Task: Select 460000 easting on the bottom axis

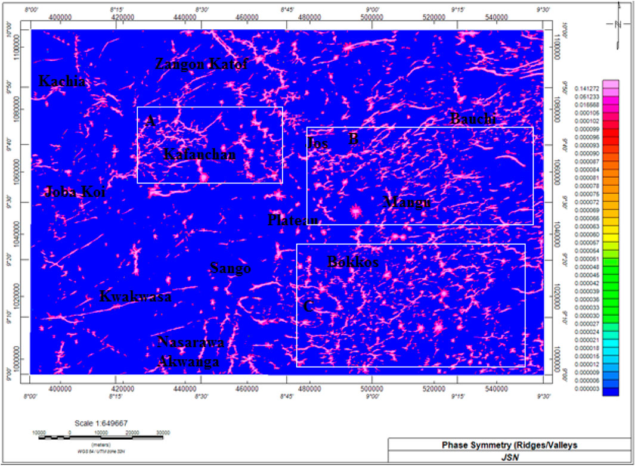Action: (247, 389)
